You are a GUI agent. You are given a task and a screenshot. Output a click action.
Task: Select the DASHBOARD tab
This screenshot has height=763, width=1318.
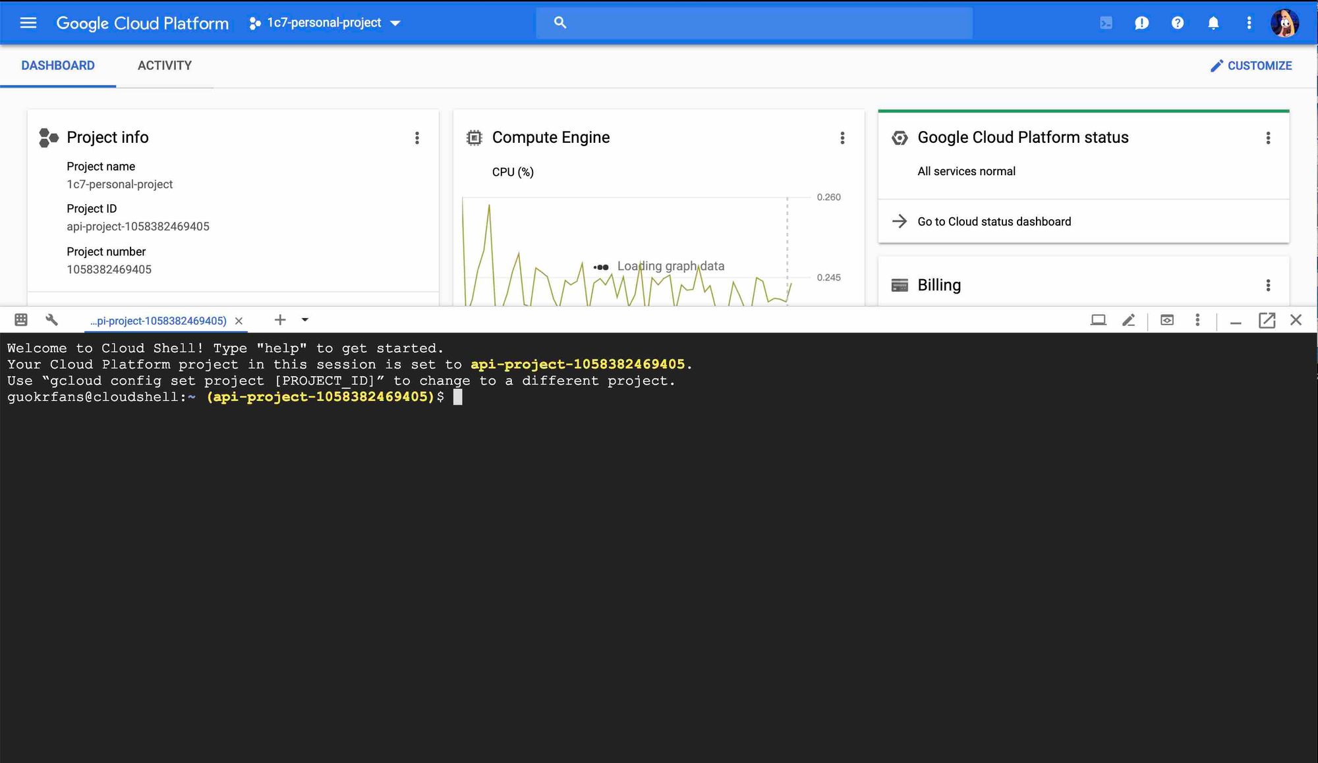(58, 66)
